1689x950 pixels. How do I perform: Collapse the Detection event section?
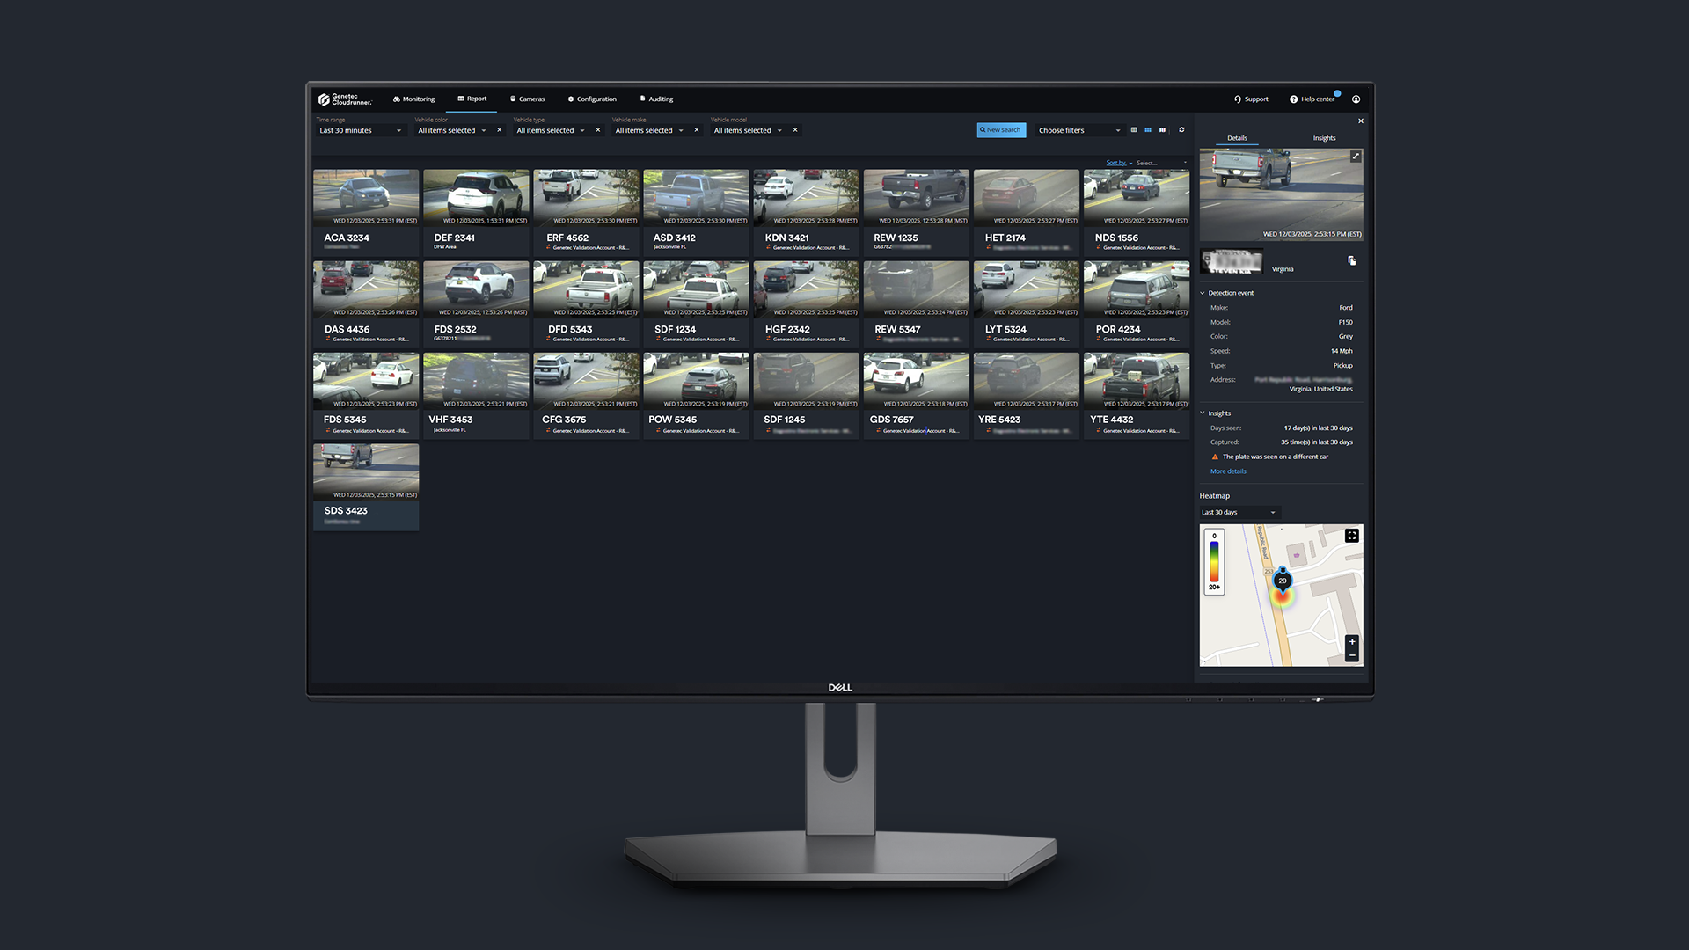point(1203,293)
